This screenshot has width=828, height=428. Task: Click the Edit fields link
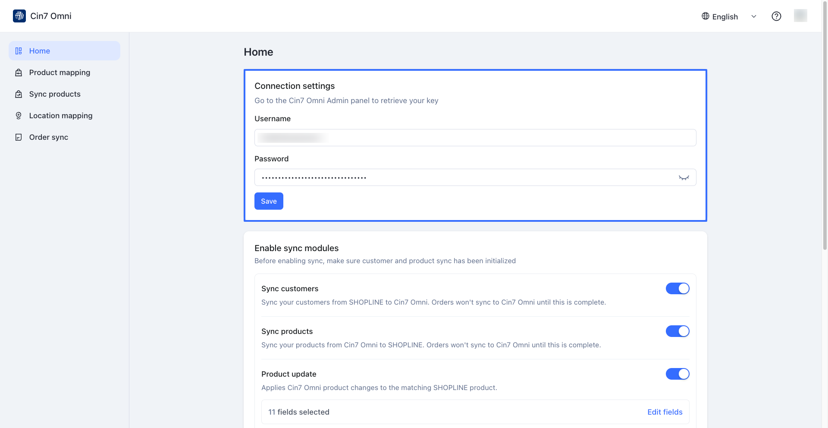coord(665,412)
